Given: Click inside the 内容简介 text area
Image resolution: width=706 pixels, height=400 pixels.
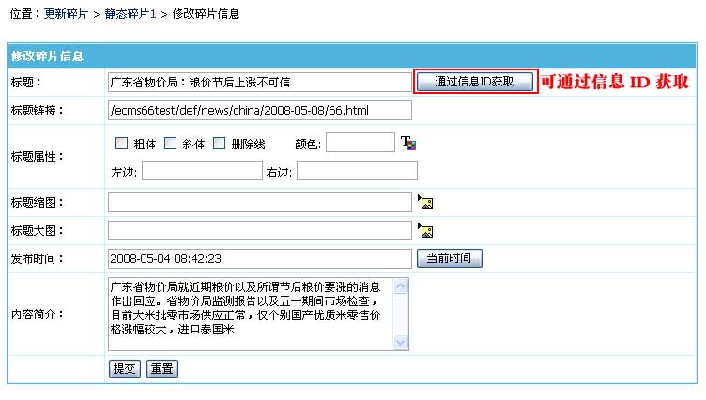Looking at the screenshot, I should pos(250,314).
